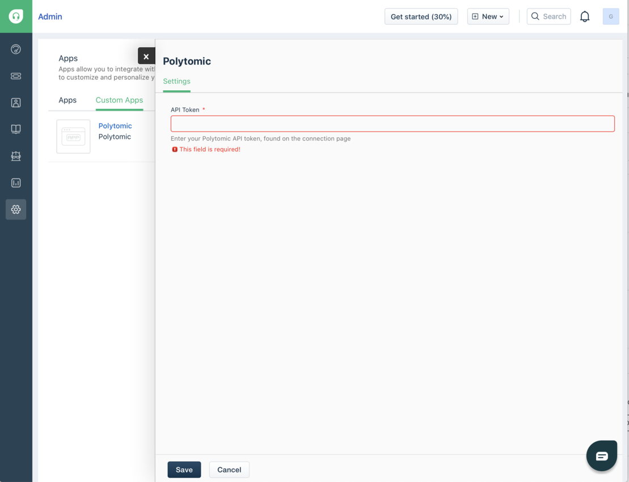The height and width of the screenshot is (482, 629).
Task: Click the notification bell icon
Action: point(585,16)
